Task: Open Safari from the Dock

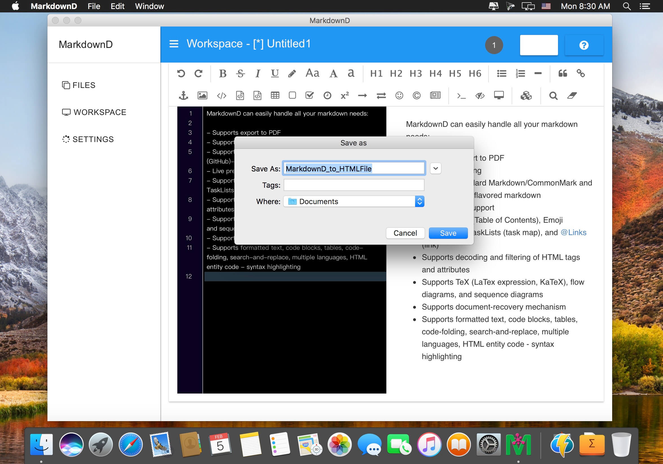Action: pos(130,444)
